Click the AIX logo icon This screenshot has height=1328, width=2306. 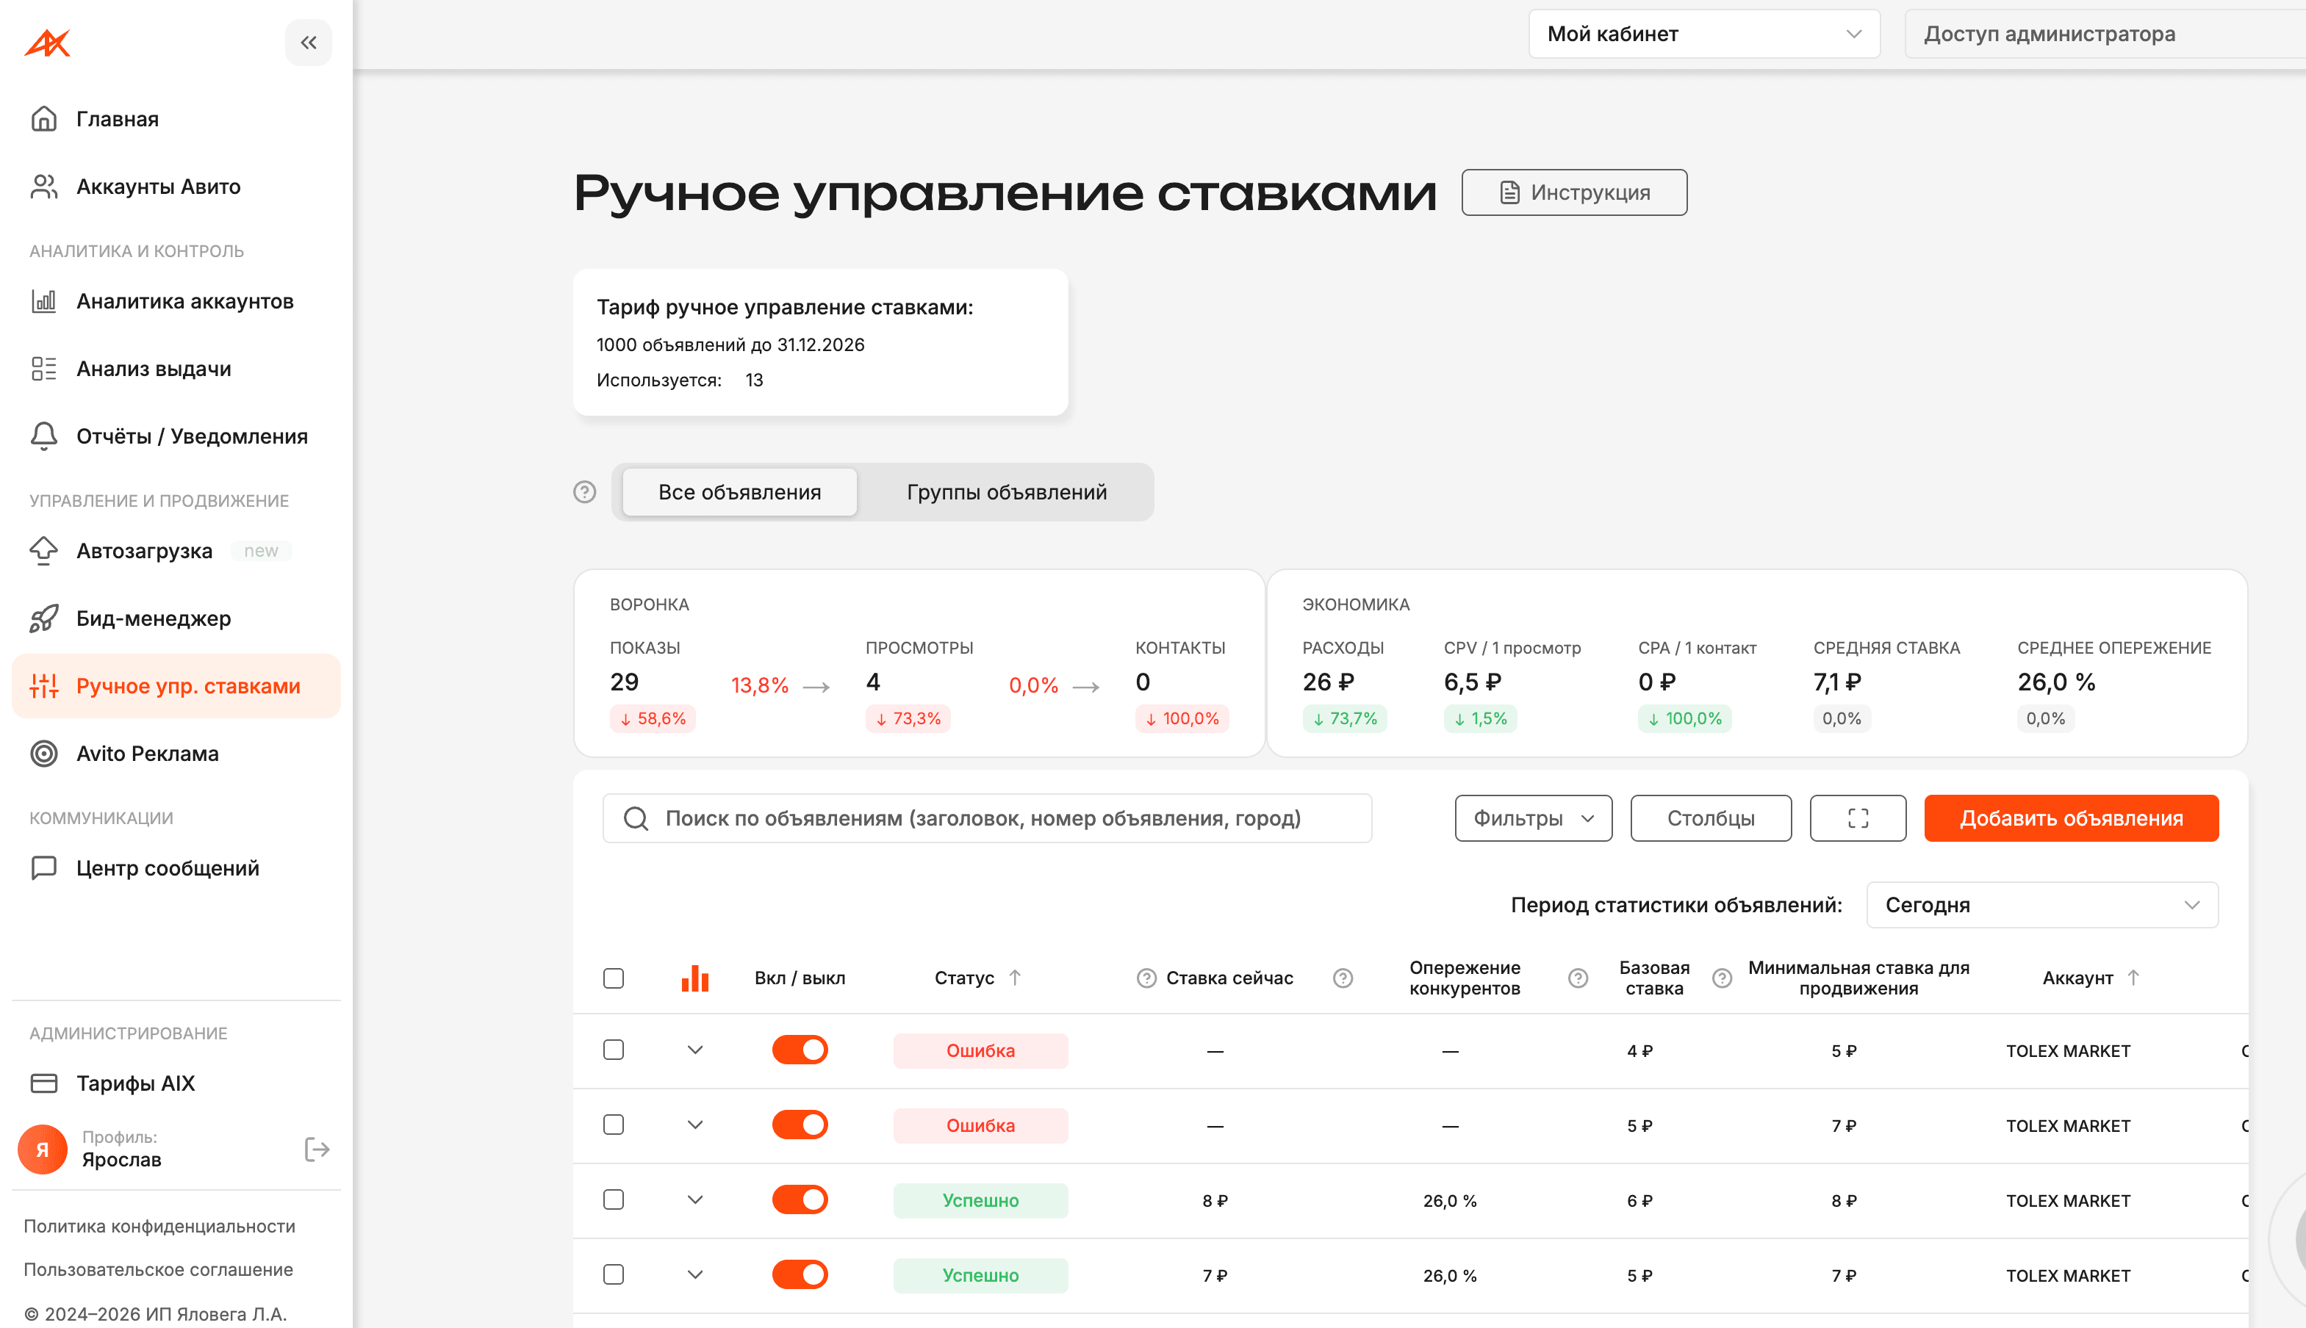[x=48, y=43]
